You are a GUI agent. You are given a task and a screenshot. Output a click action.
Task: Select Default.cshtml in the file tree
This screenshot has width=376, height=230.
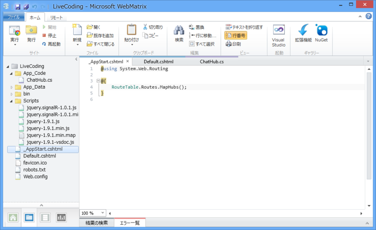[x=39, y=156]
